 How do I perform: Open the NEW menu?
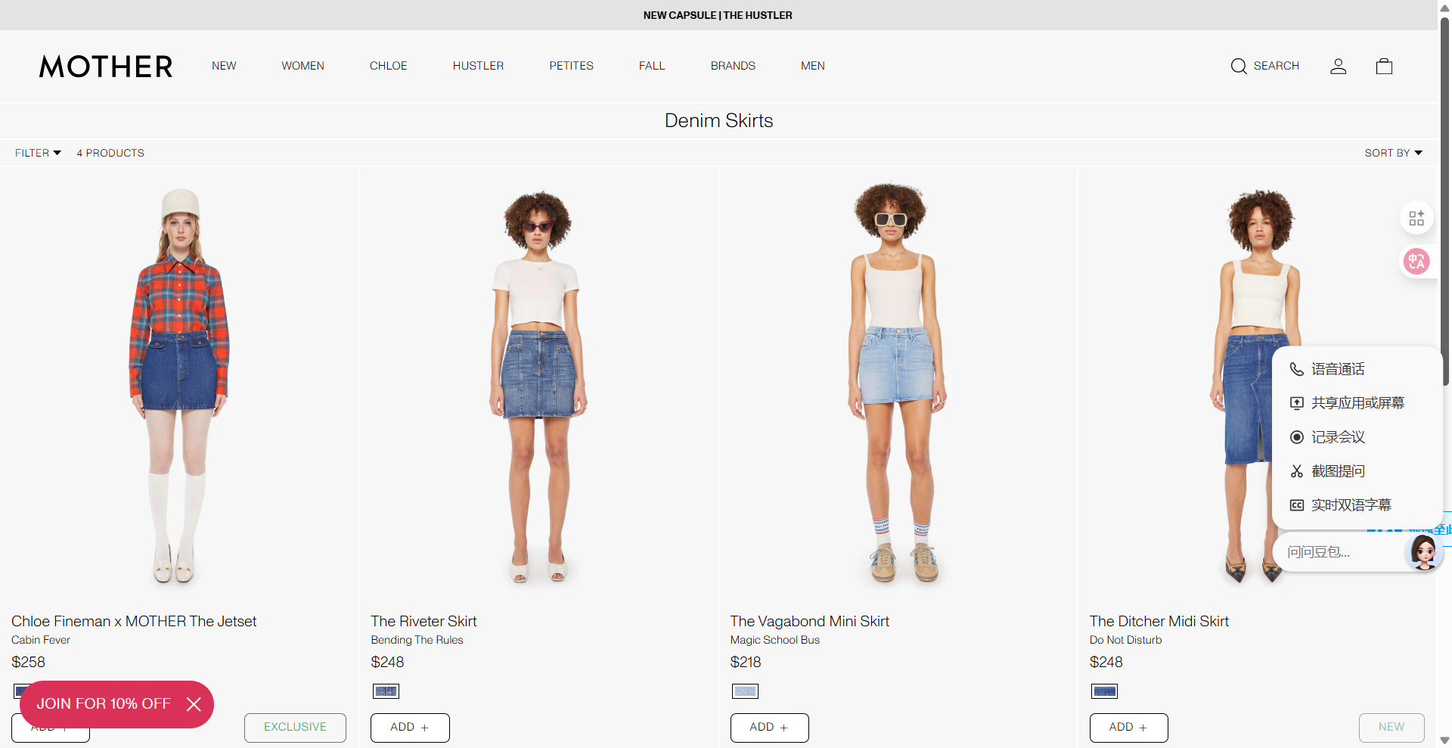pos(224,66)
